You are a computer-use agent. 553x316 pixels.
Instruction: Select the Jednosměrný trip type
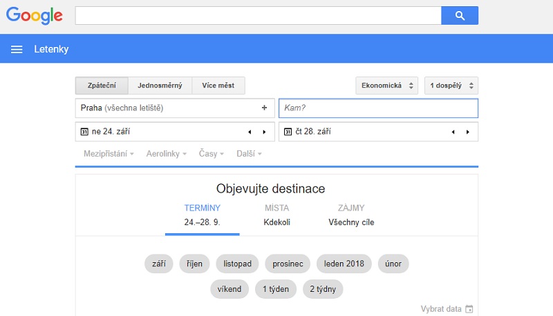[x=160, y=86]
